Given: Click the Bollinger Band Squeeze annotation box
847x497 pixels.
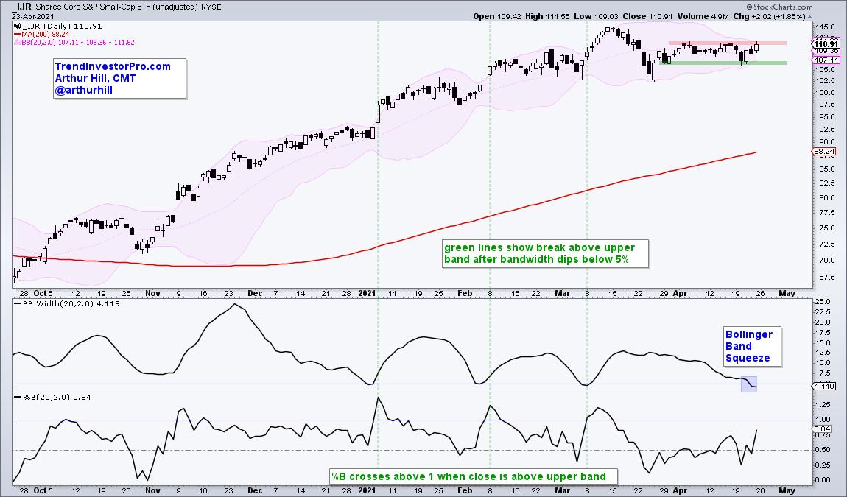Looking at the screenshot, I should click(751, 347).
